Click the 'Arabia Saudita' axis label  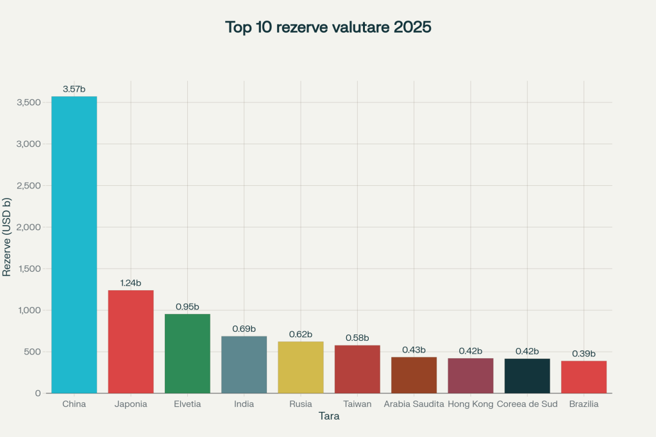pos(414,404)
